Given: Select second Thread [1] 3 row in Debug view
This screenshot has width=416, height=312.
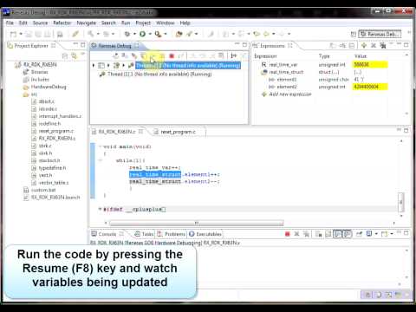Looking at the screenshot, I should pyautogui.click(x=159, y=74).
